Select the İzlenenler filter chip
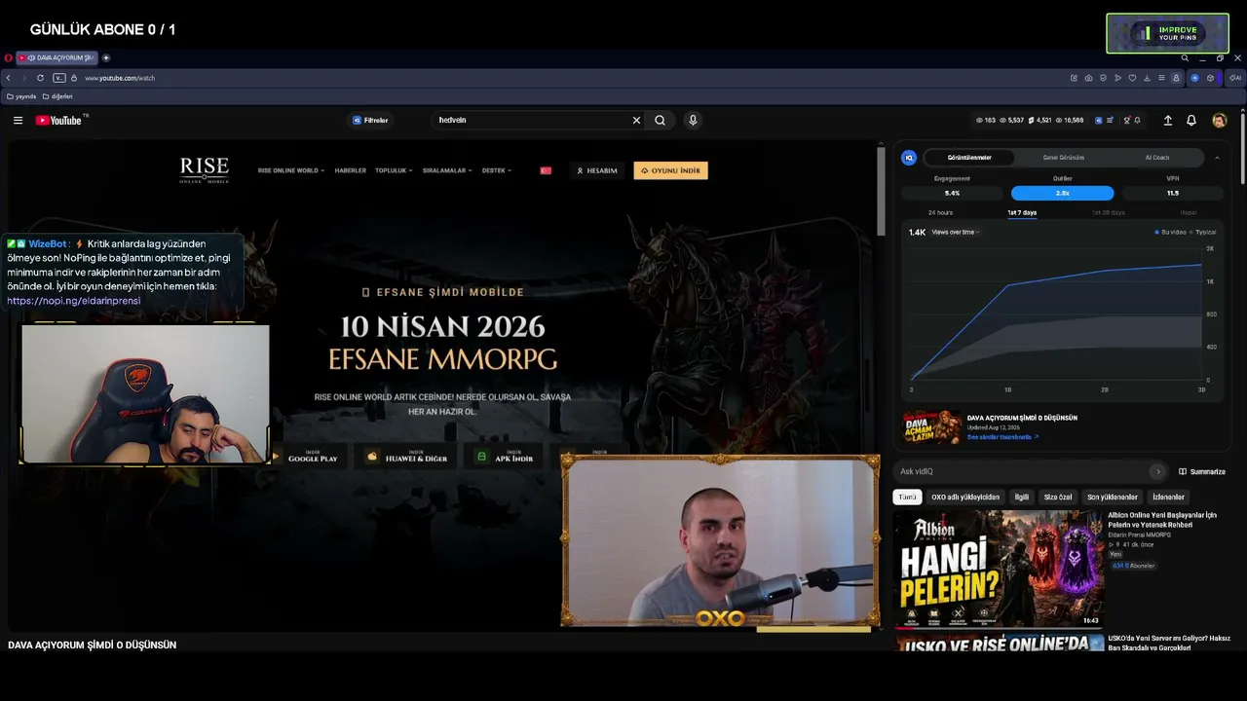Image resolution: width=1247 pixels, height=701 pixels. [x=1168, y=497]
